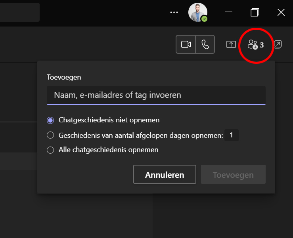Click the search bar at top left
This screenshot has width=293, height=238.
(x=20, y=12)
